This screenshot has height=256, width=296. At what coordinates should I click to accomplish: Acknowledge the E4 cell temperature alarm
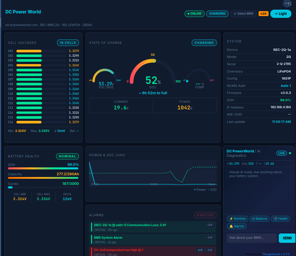[200, 250]
